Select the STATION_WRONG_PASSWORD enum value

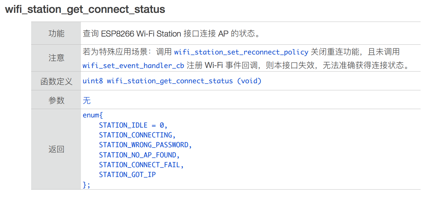[x=145, y=145]
